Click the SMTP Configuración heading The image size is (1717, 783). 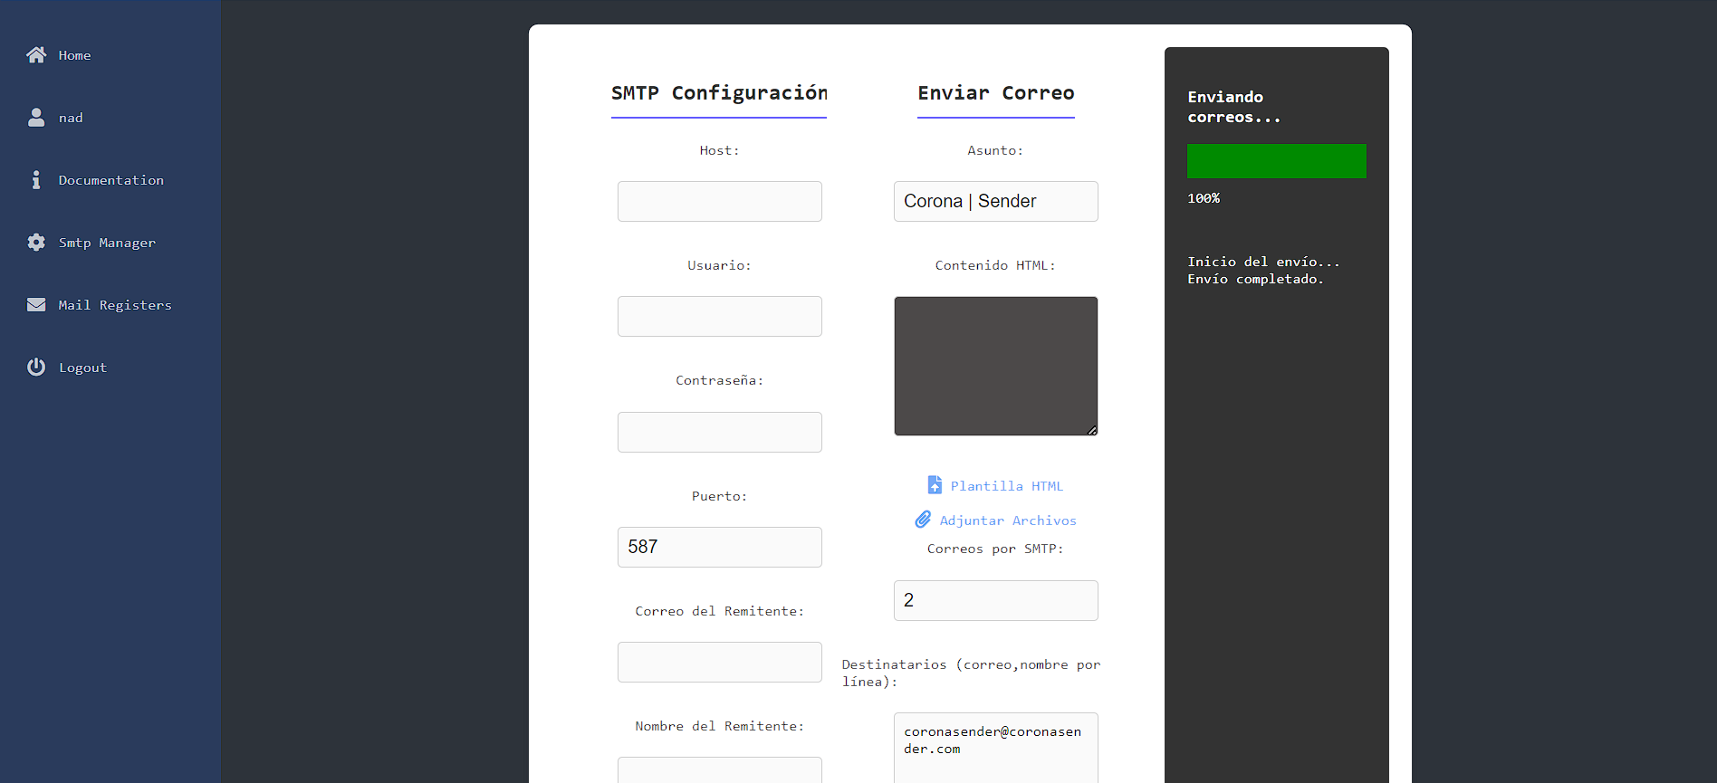(719, 93)
